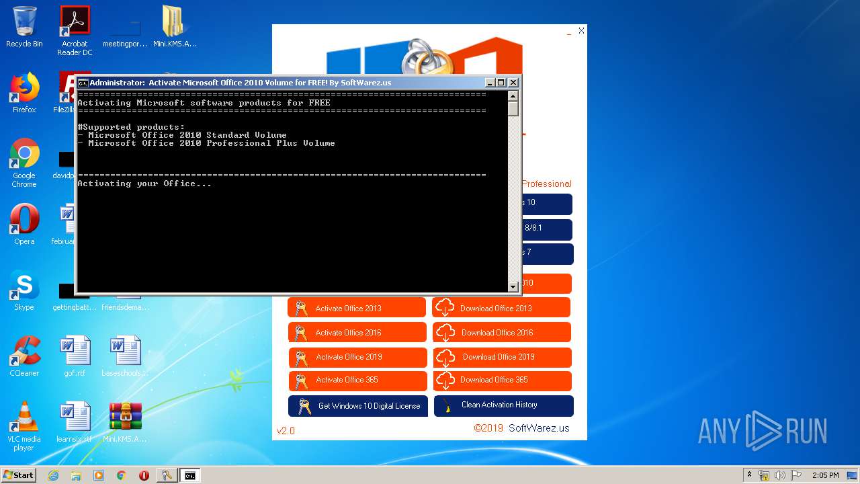Click Download Office 2013 button
Image resolution: width=860 pixels, height=484 pixels.
(501, 308)
